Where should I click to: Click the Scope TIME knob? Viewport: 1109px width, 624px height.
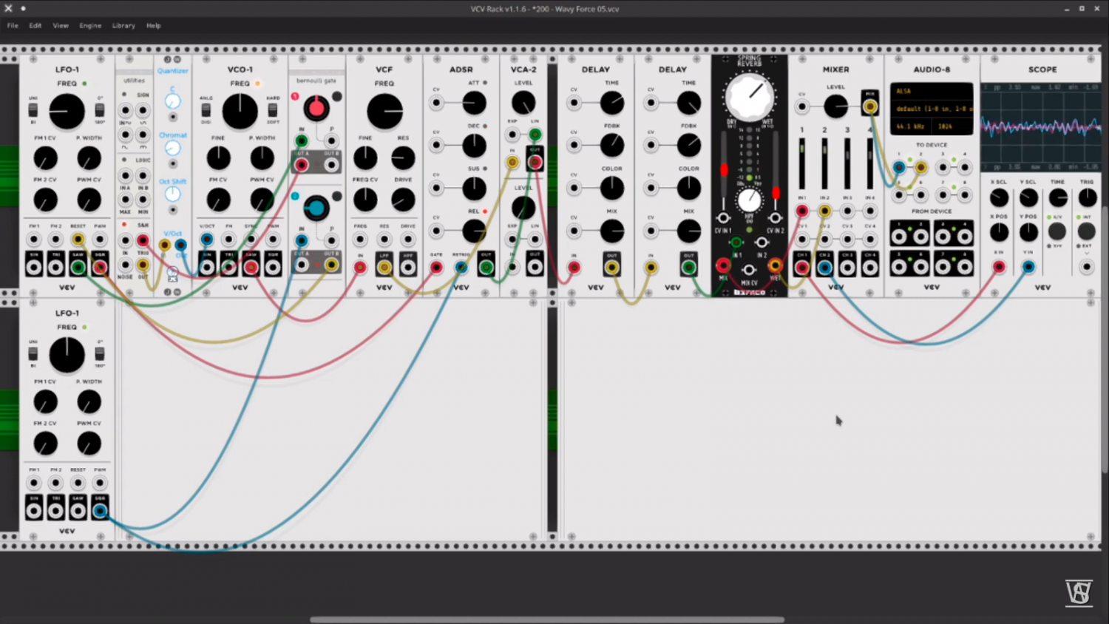tap(1058, 197)
